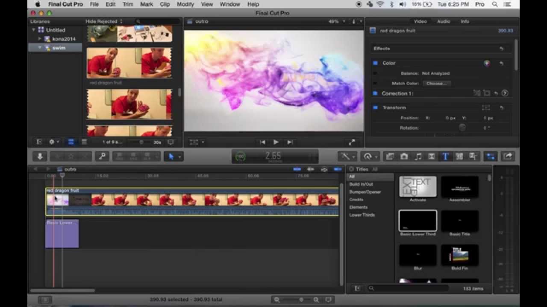
Task: Click the browser search magnifier icon
Action: [x=138, y=21]
